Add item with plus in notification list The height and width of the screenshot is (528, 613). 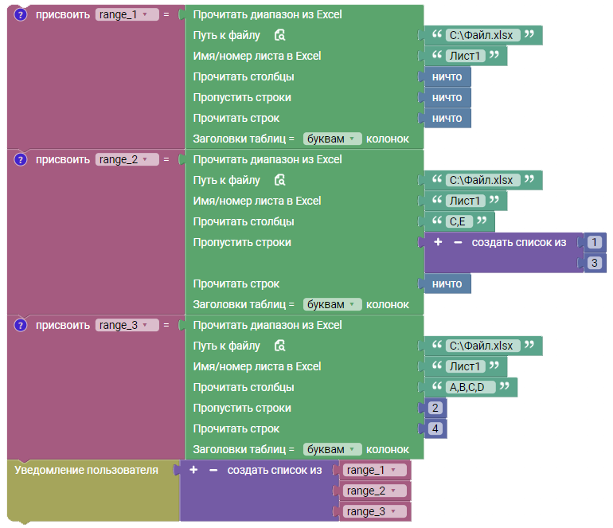click(193, 470)
